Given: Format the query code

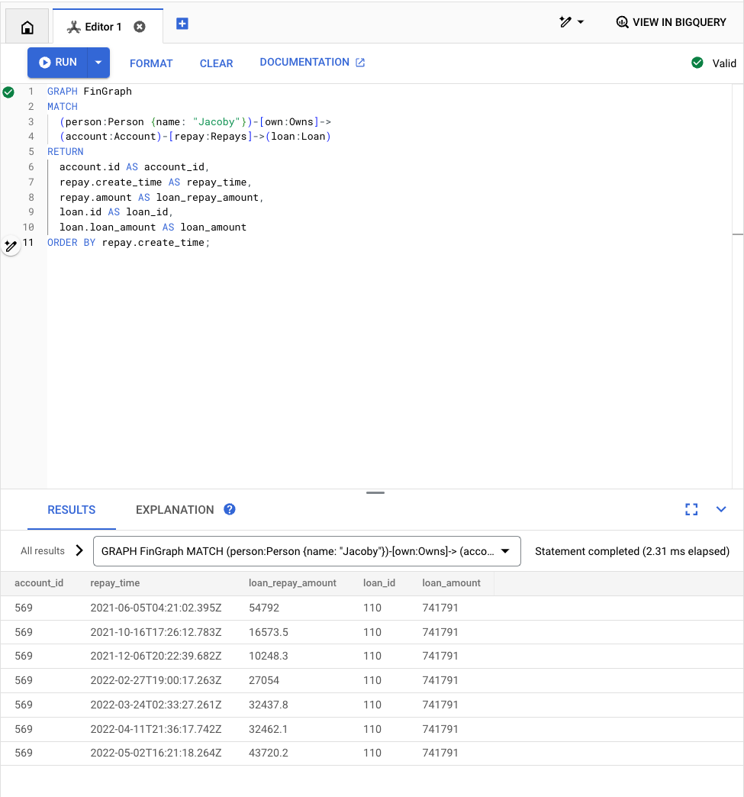Looking at the screenshot, I should (x=151, y=63).
